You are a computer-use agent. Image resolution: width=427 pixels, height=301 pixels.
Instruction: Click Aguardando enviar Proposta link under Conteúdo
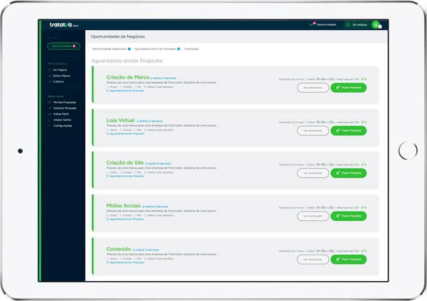click(x=126, y=262)
